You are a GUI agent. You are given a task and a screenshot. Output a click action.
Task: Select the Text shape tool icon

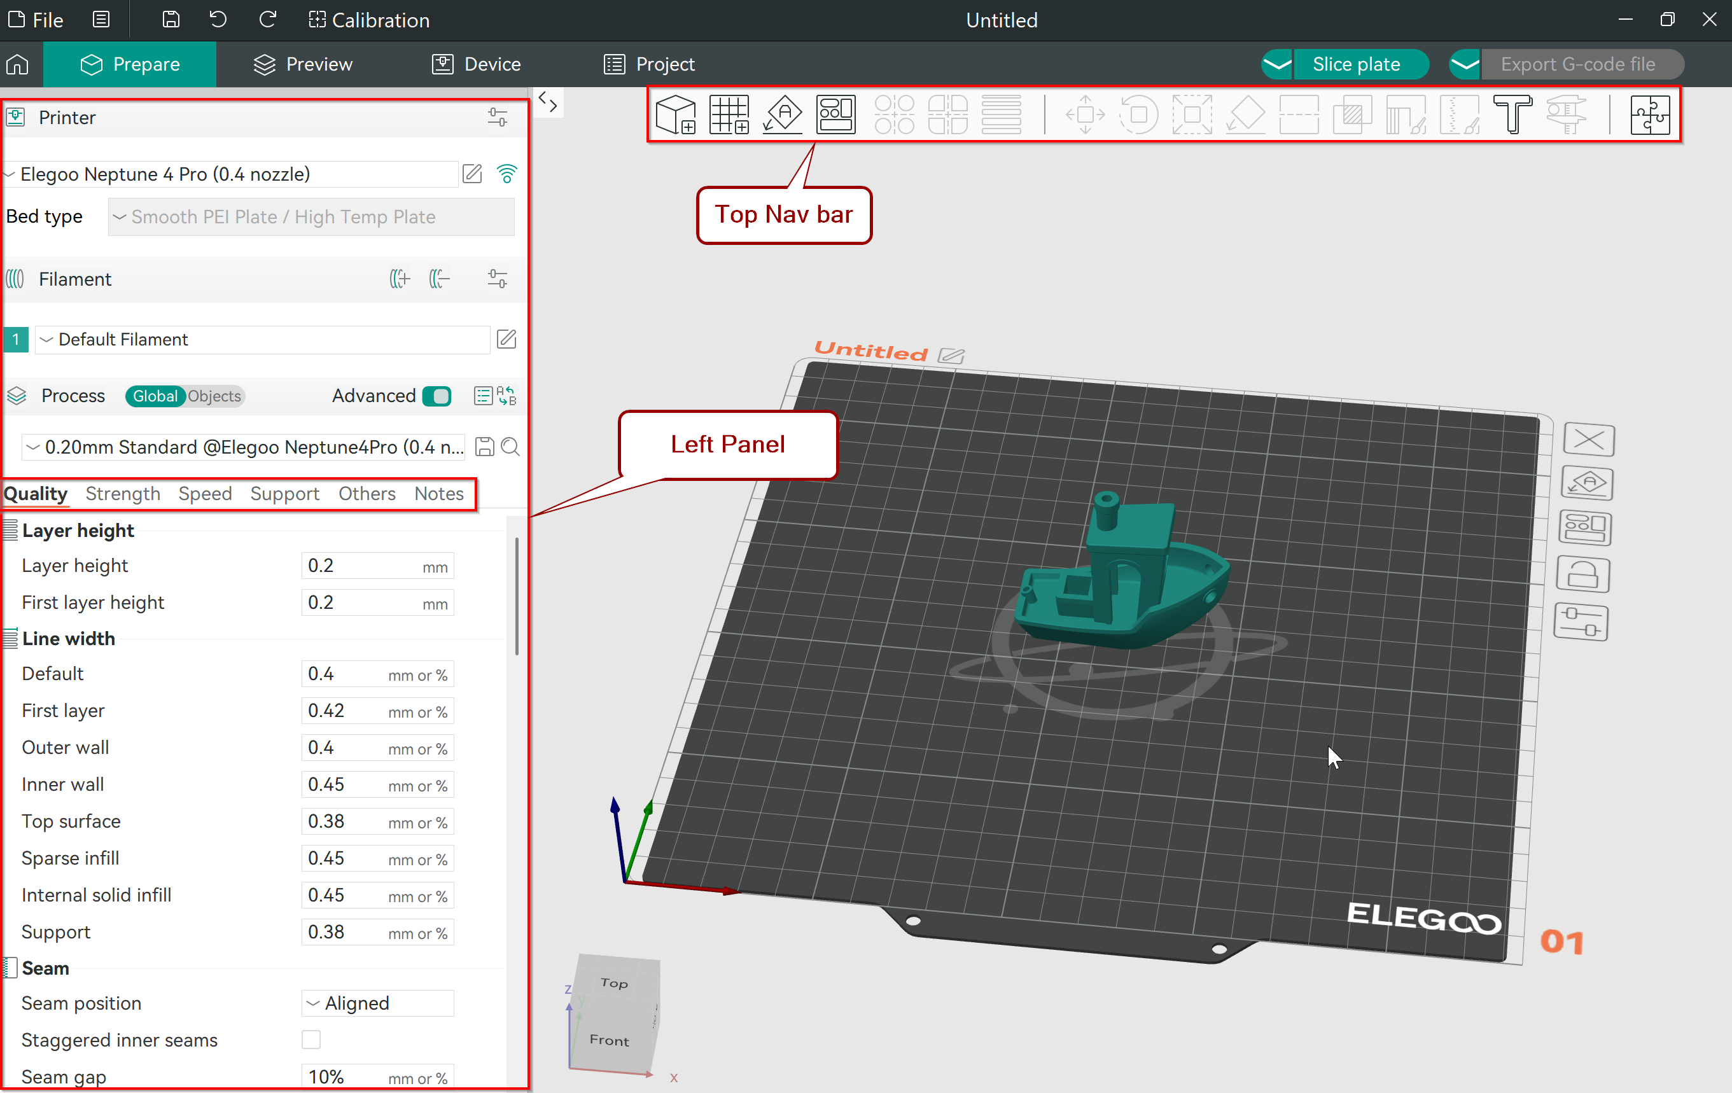point(1512,115)
